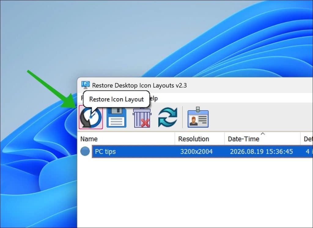Click the Restore Desktop Icon Layouts title bar

195,85
